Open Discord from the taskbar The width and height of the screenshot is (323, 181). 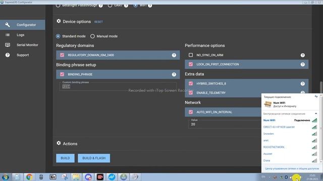click(x=88, y=177)
